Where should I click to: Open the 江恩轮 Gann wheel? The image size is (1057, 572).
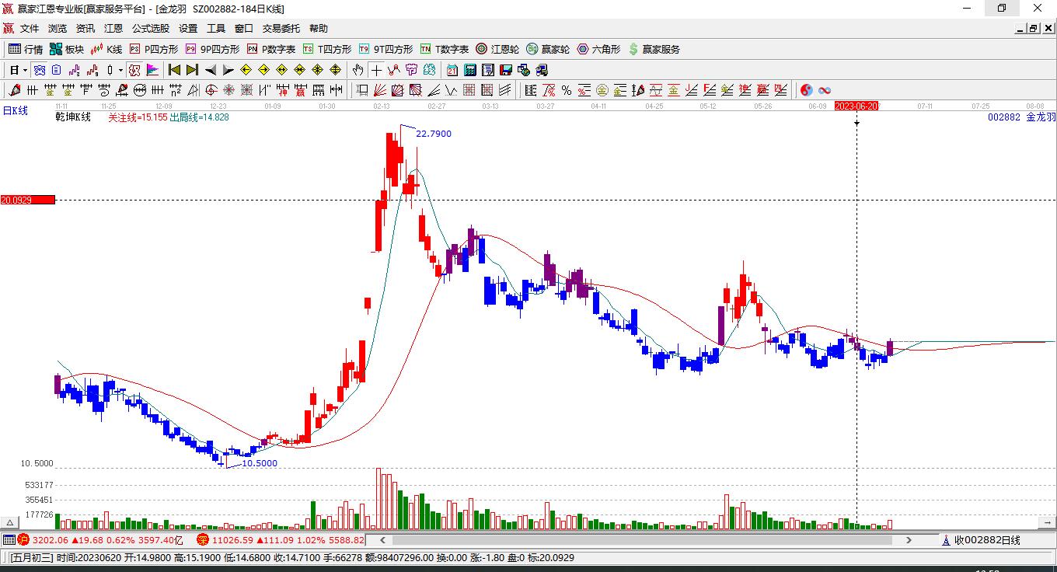click(497, 49)
